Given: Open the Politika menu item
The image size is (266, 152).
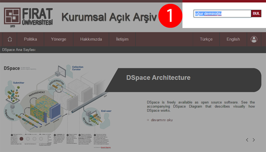Looking at the screenshot, I should coord(30,39).
